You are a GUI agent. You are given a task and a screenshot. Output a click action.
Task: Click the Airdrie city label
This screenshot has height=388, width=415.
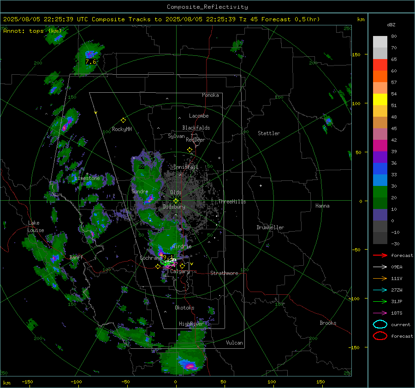coord(182,246)
